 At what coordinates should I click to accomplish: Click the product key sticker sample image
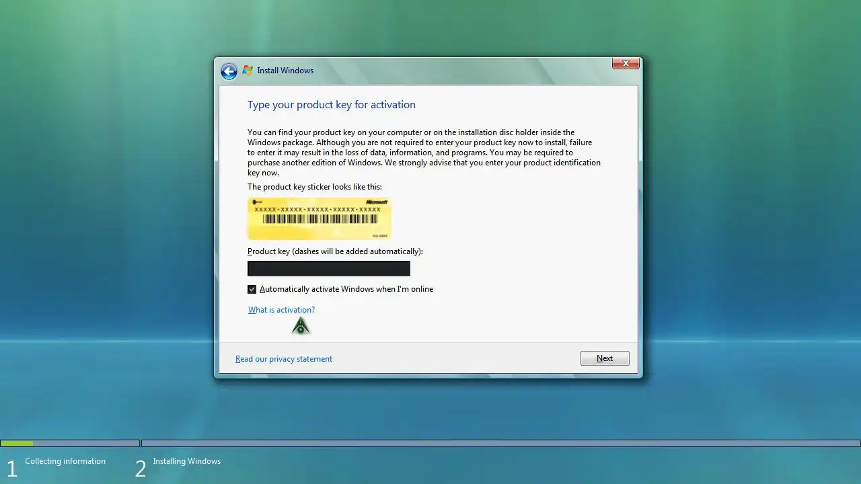[320, 218]
